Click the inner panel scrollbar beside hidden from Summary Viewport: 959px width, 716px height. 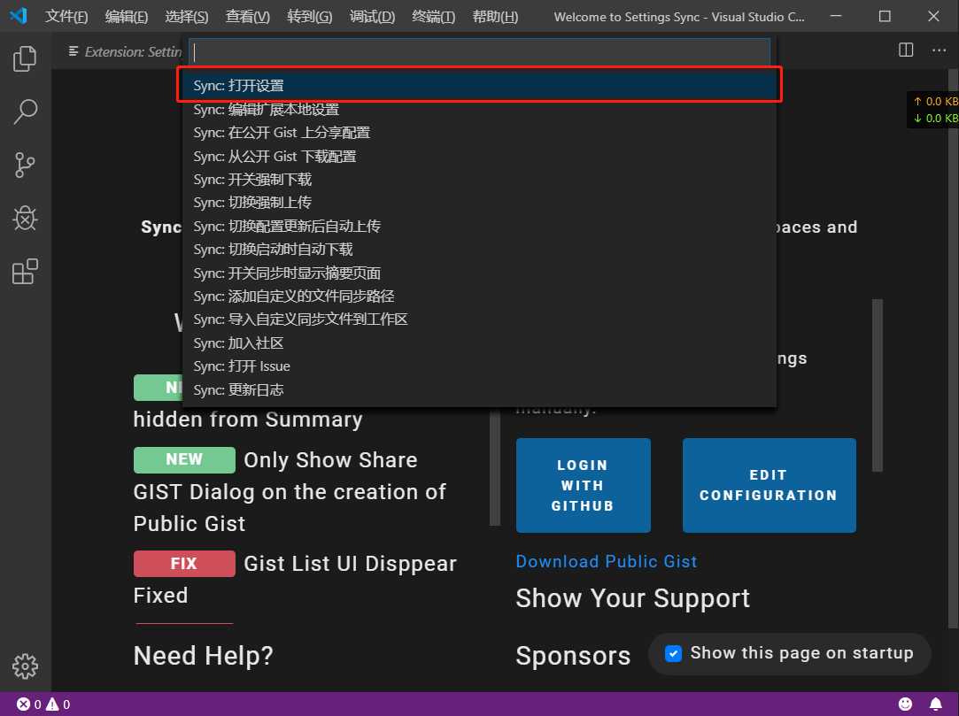point(495,468)
